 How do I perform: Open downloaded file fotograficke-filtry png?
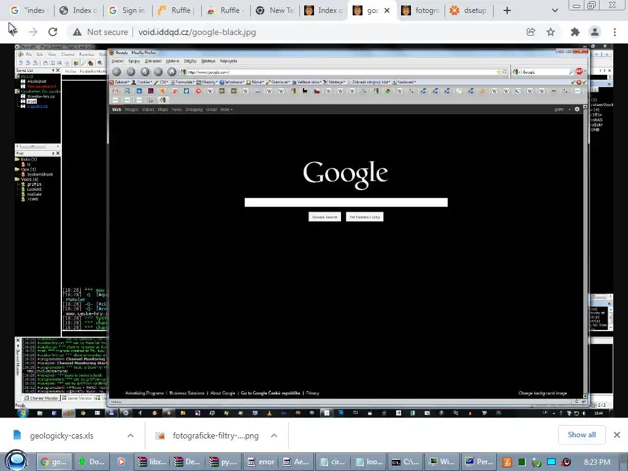[215, 436]
